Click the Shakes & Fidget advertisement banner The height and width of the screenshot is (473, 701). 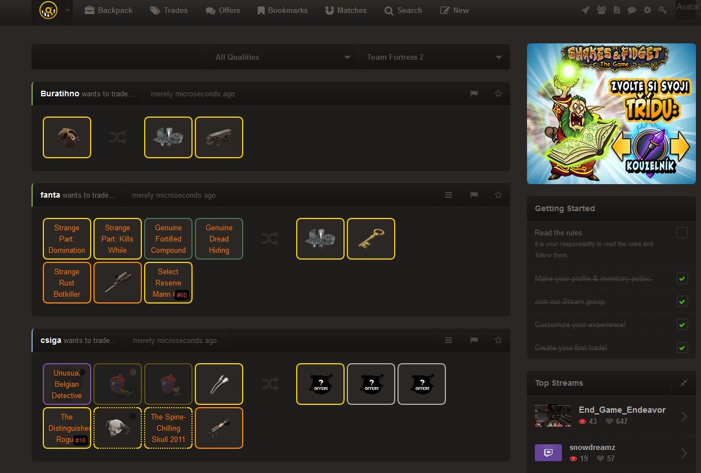611,114
